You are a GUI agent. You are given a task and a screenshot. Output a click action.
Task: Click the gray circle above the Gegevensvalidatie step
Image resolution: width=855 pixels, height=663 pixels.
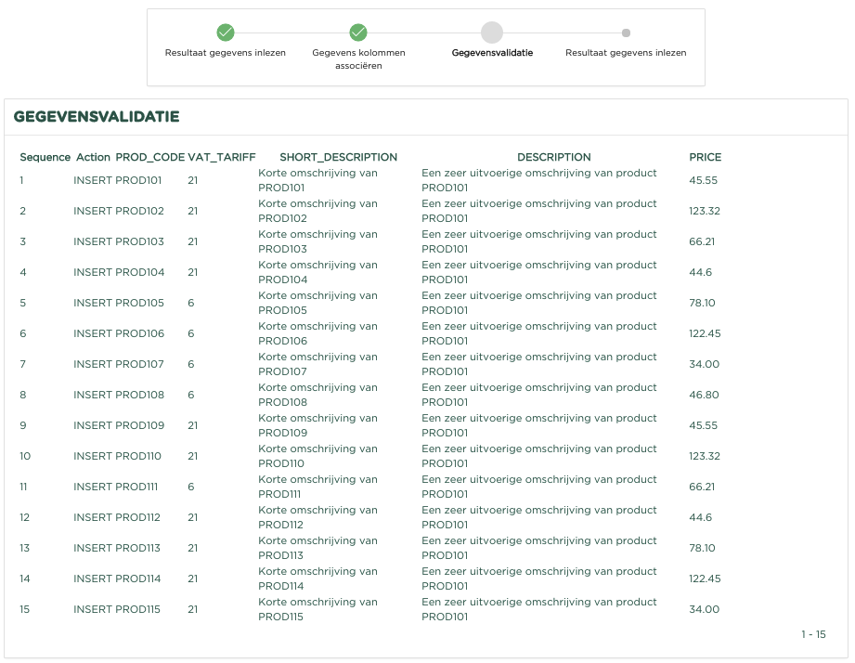coord(492,32)
